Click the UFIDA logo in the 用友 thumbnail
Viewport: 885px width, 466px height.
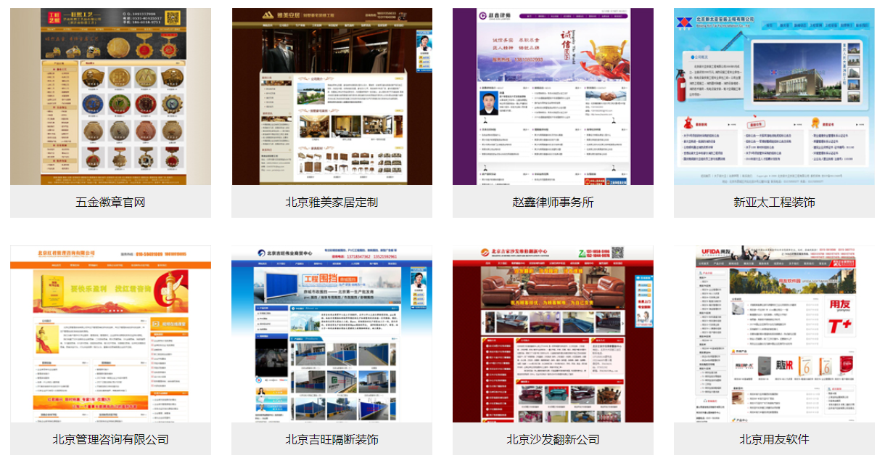(x=717, y=251)
